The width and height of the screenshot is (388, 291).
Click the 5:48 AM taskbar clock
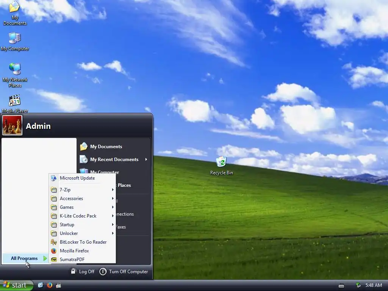(374, 285)
